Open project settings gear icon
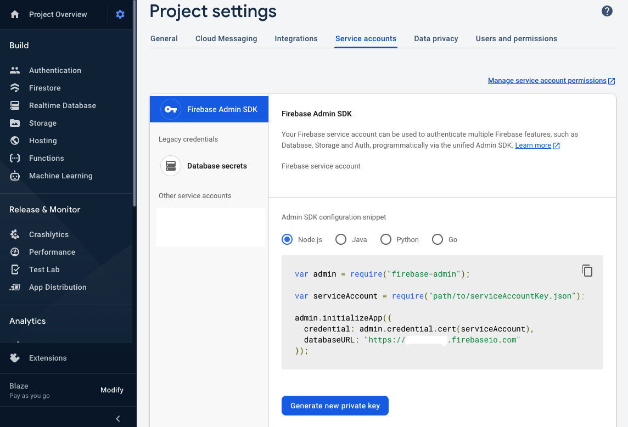Viewport: 628px width, 427px height. (x=120, y=14)
